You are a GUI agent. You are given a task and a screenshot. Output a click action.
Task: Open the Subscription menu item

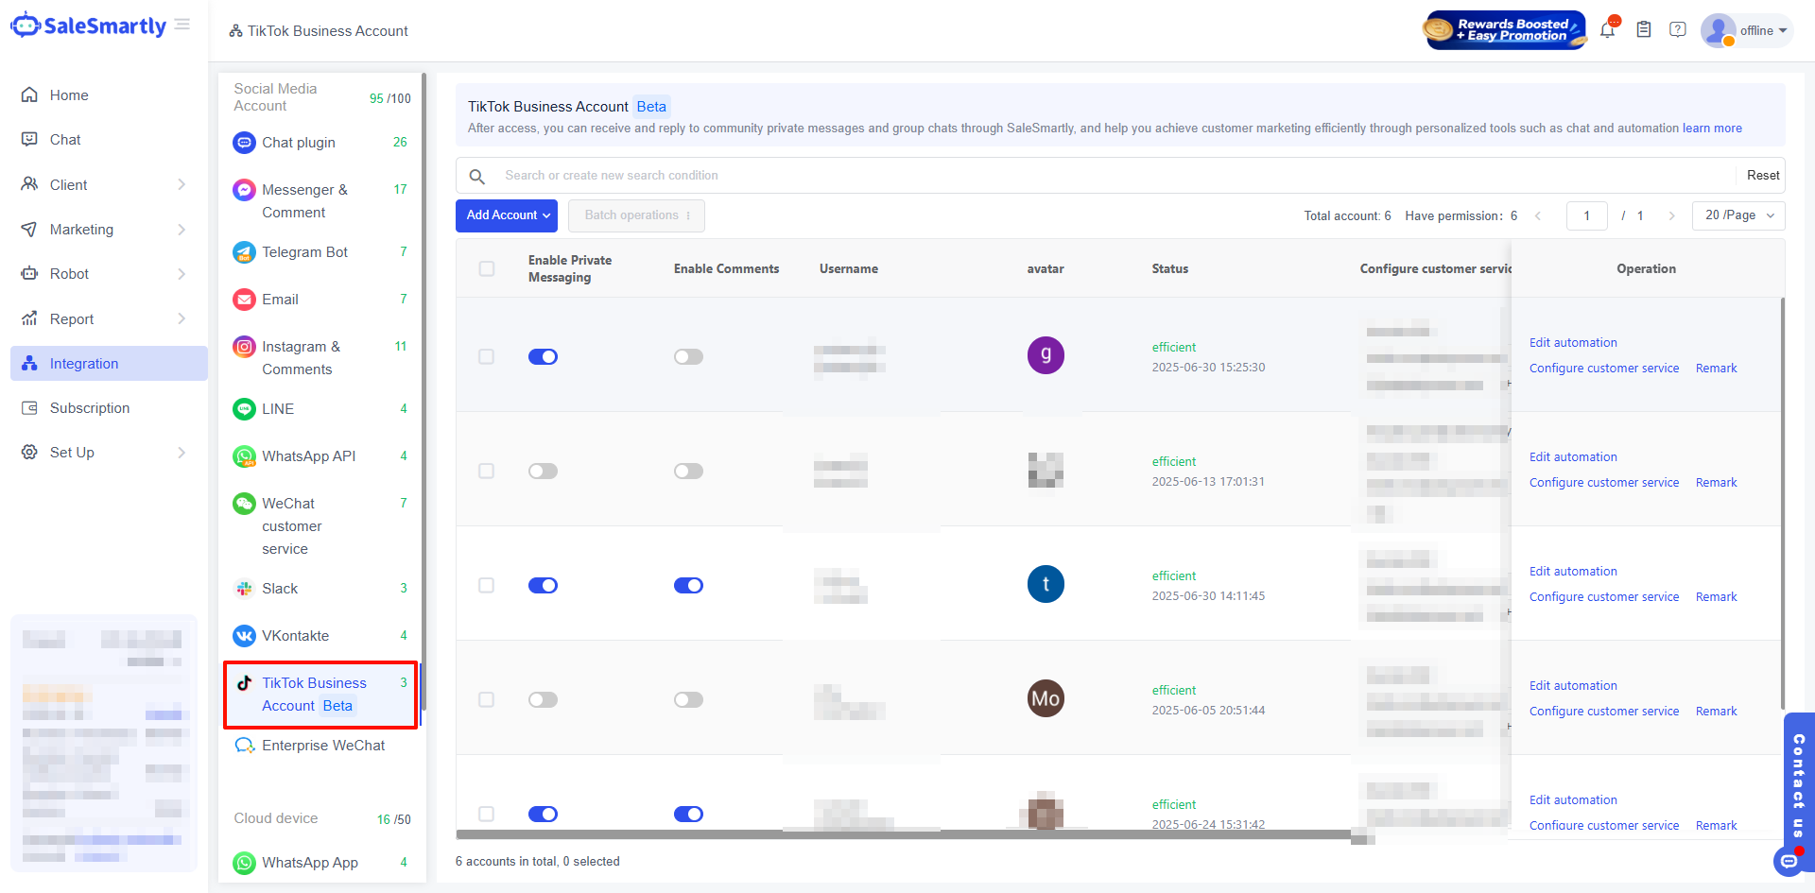[90, 408]
